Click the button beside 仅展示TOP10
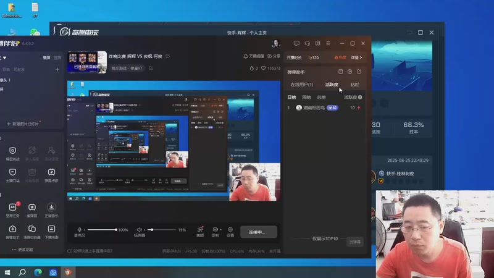Screen dimensions: 494x278 pyautogui.click(x=355, y=242)
